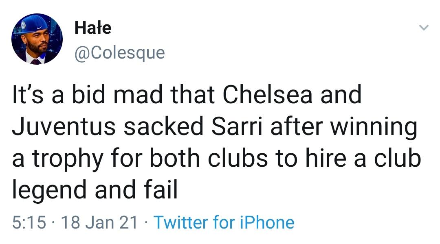
Task: Open the Twitter for iPhone source link
Action: [x=224, y=222]
